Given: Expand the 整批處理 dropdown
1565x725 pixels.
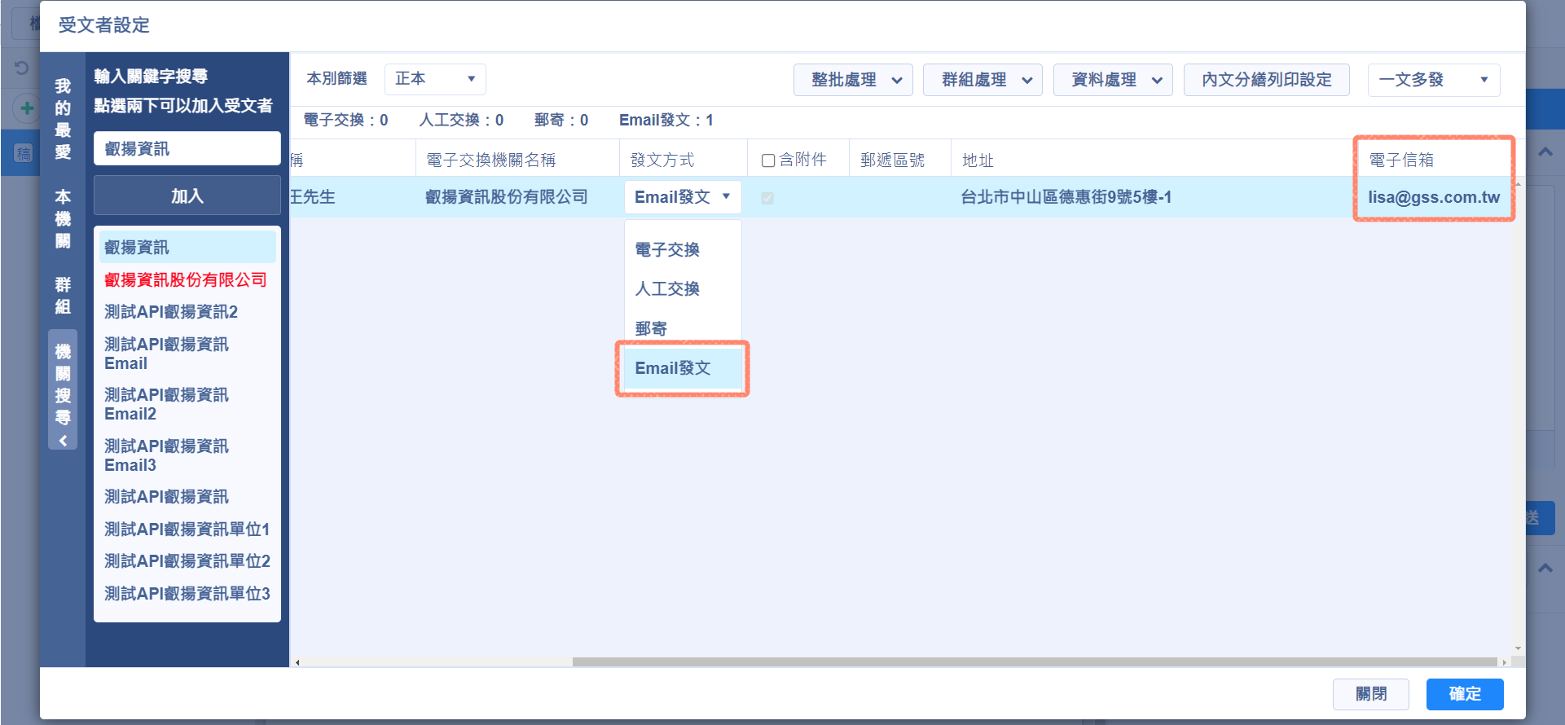Looking at the screenshot, I should [853, 80].
